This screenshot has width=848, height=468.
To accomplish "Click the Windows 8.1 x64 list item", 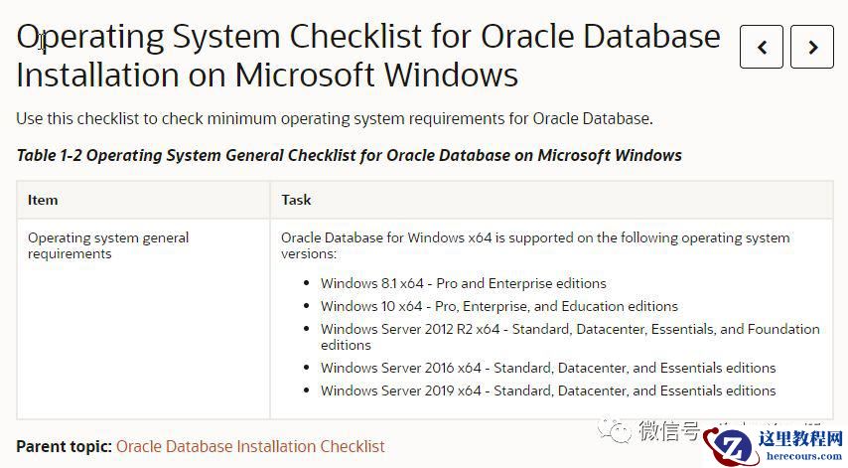I will point(463,283).
